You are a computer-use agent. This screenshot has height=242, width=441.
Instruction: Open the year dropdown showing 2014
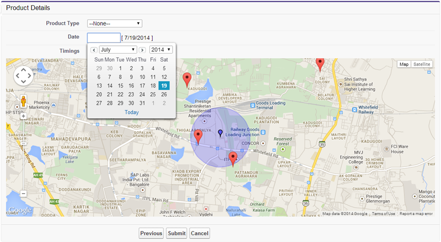pos(161,49)
